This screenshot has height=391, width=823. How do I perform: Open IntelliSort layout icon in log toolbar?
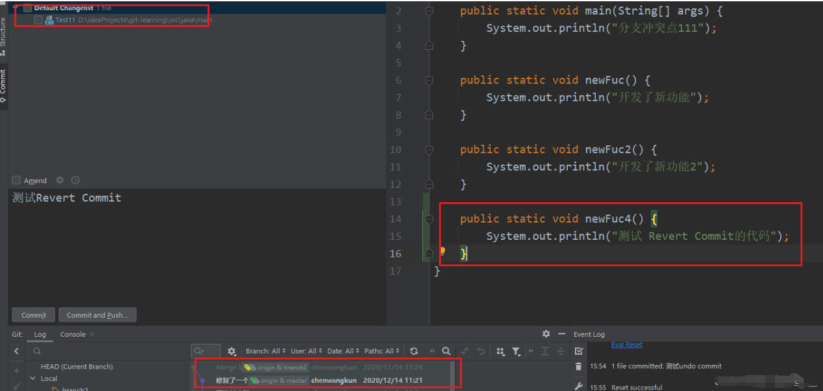[500, 351]
